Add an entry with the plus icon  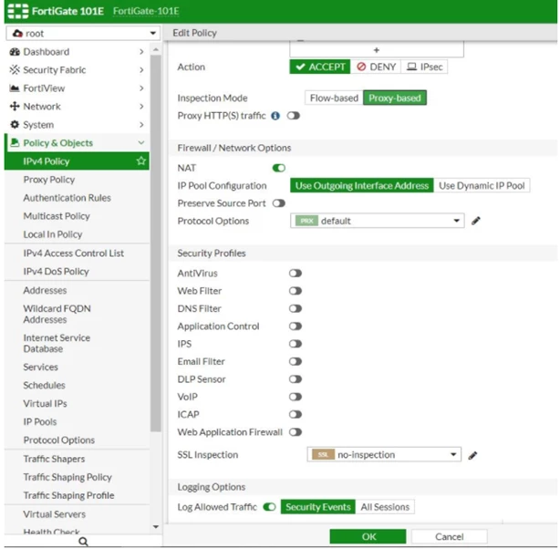[x=377, y=50]
